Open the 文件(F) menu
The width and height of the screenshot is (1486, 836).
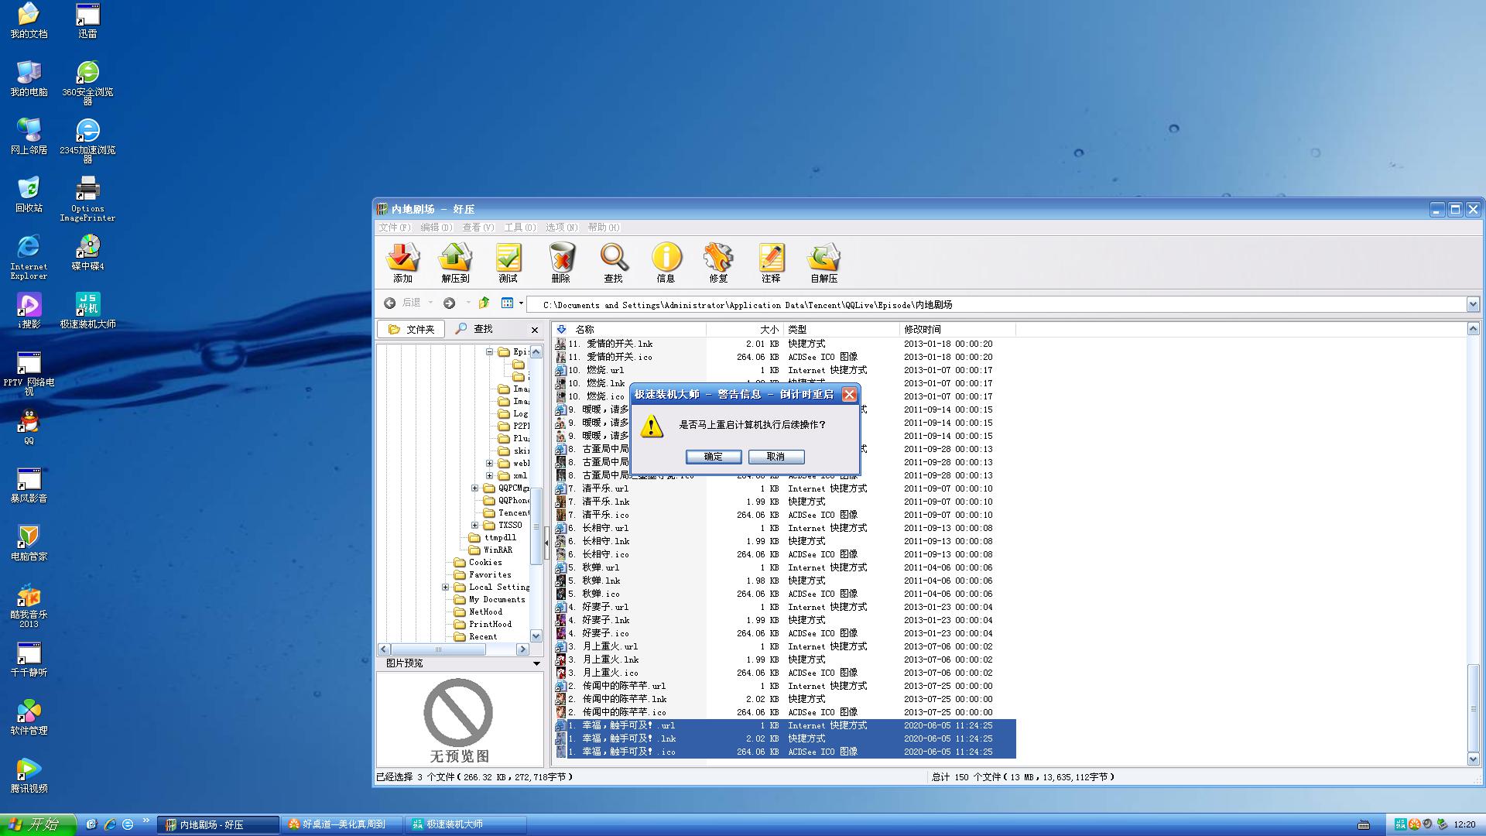395,228
